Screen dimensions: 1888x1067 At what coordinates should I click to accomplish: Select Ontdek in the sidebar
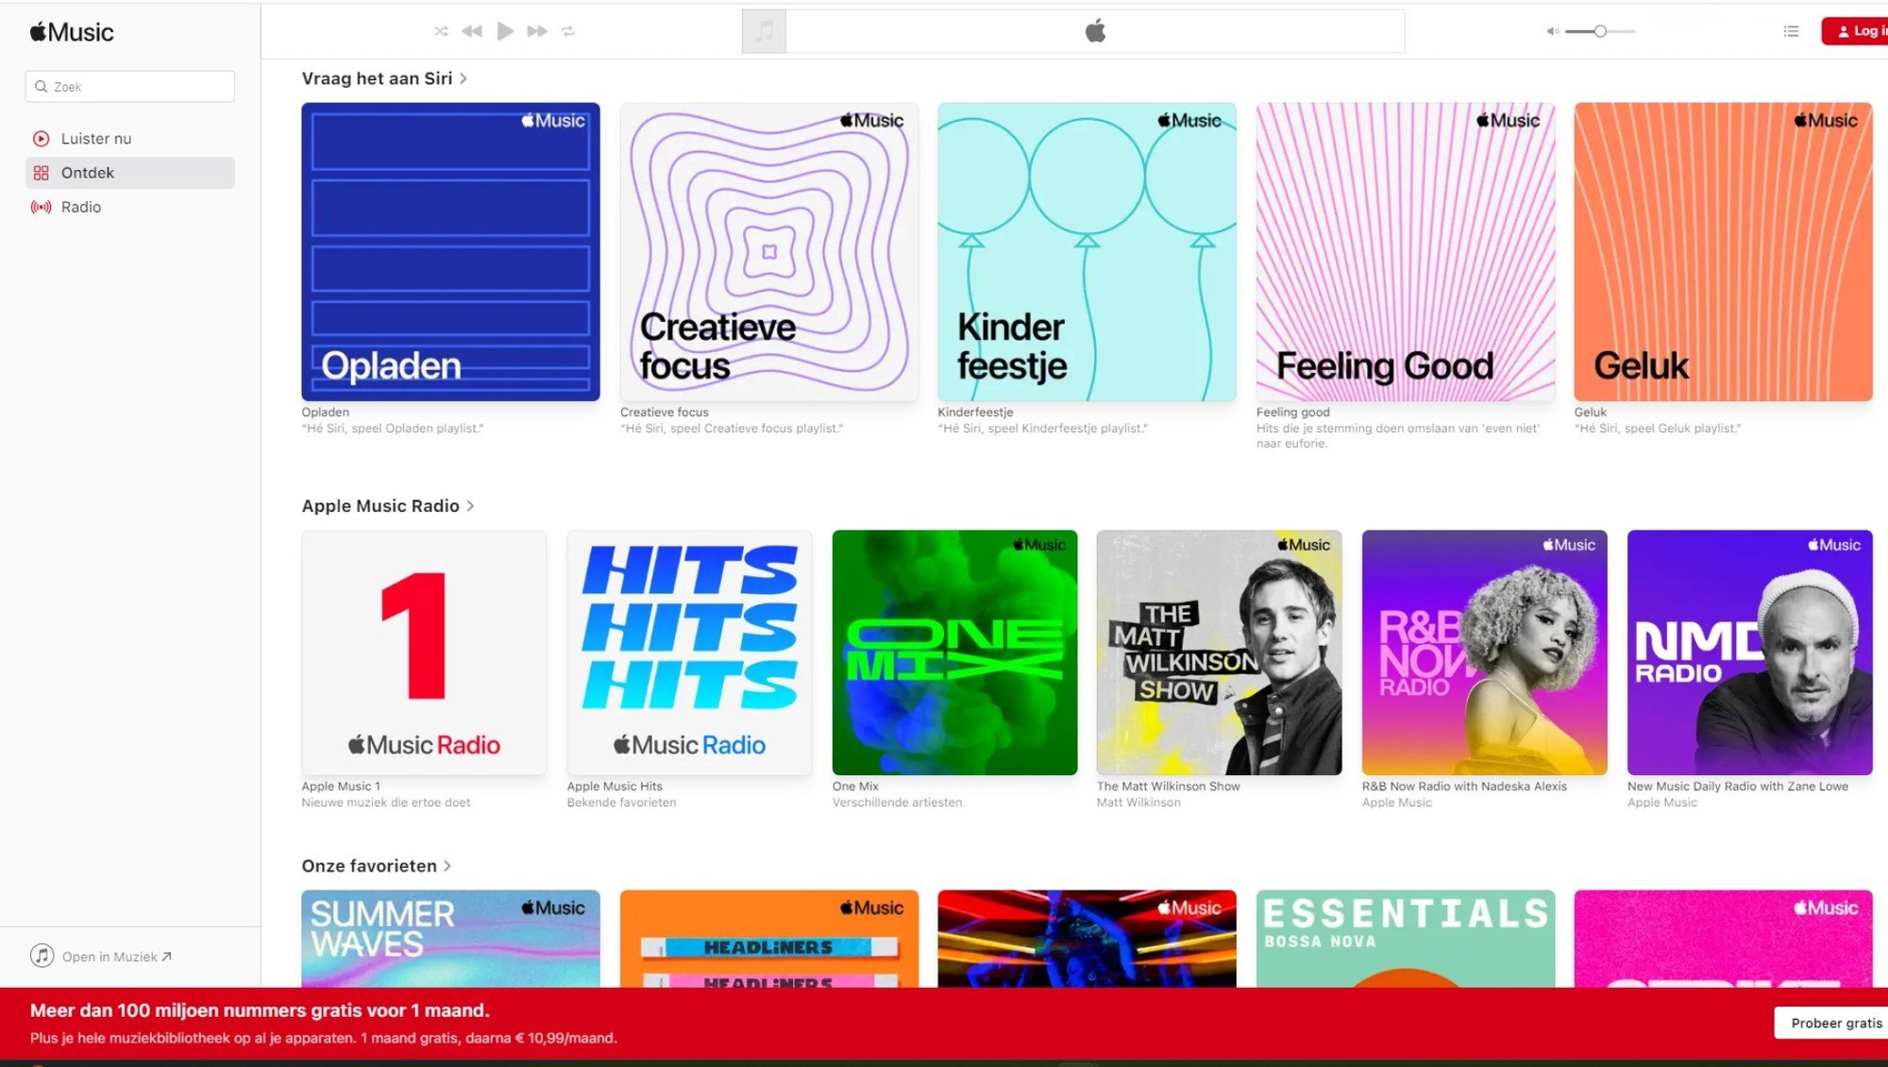pyautogui.click(x=130, y=173)
